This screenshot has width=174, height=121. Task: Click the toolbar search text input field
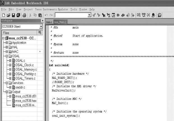pos(71,15)
